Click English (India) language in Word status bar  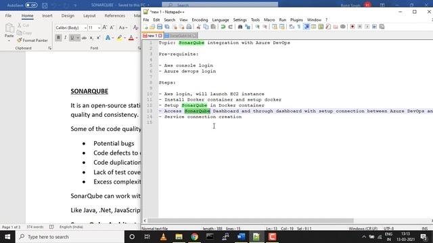click(71, 227)
